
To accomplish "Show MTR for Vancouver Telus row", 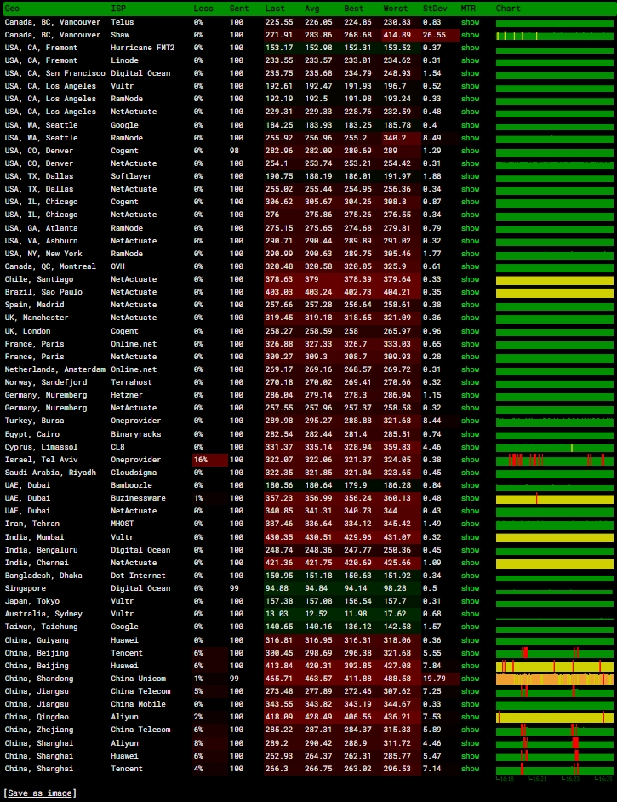I will pos(470,22).
